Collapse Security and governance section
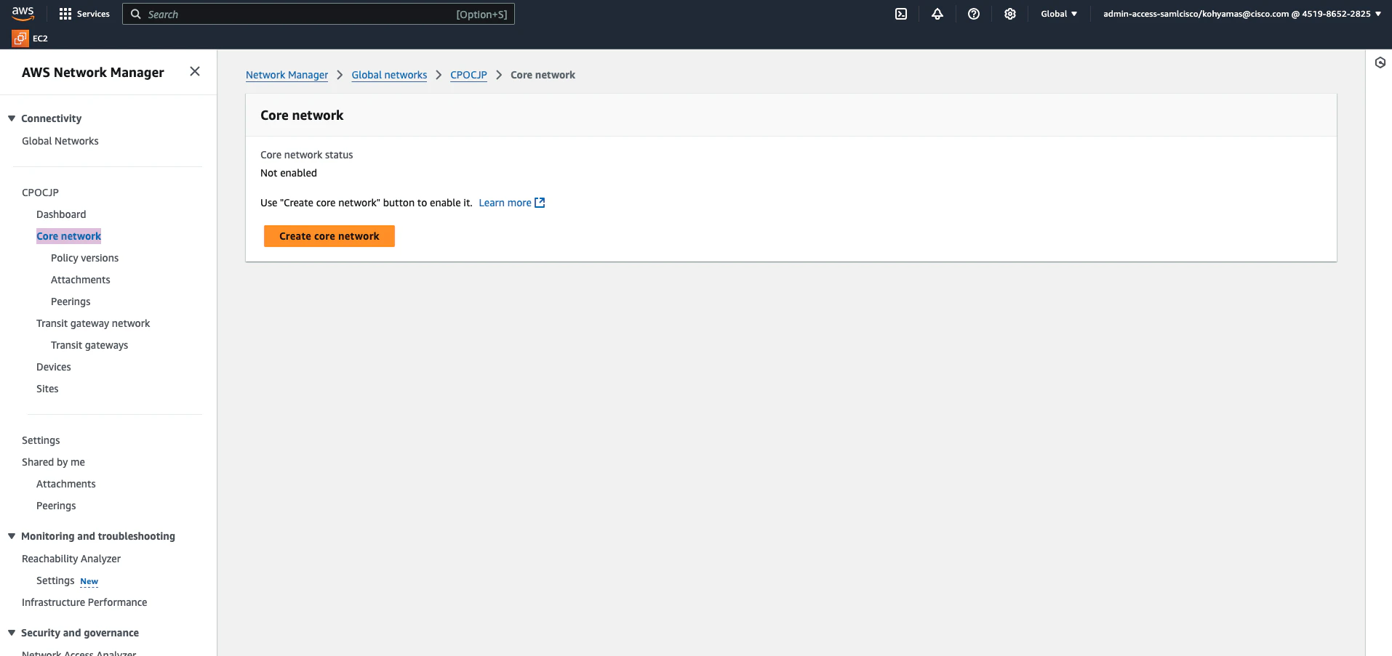Image resolution: width=1392 pixels, height=656 pixels. click(x=12, y=633)
